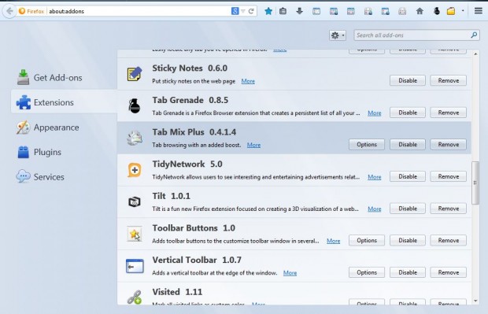
Task: Open More link for Tab Mix Plus
Action: [x=253, y=145]
